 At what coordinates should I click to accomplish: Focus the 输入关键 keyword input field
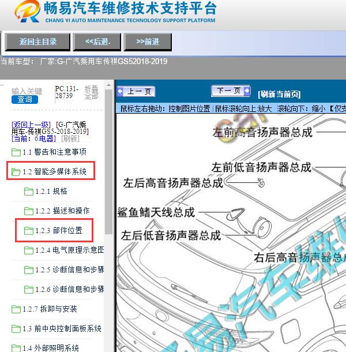point(27,91)
